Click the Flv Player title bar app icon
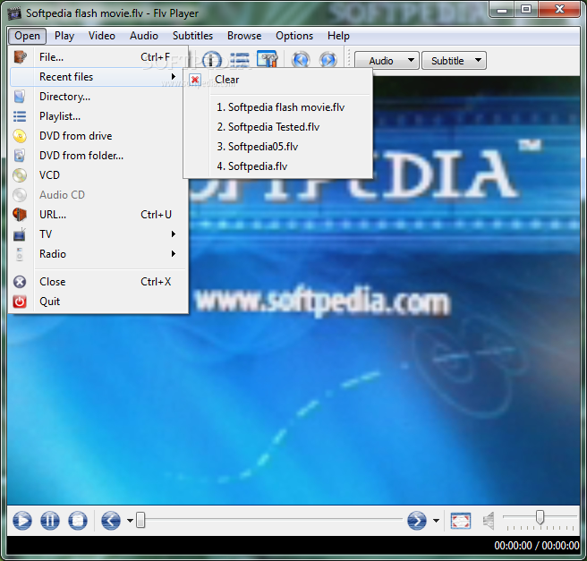587x561 pixels. pyautogui.click(x=14, y=13)
